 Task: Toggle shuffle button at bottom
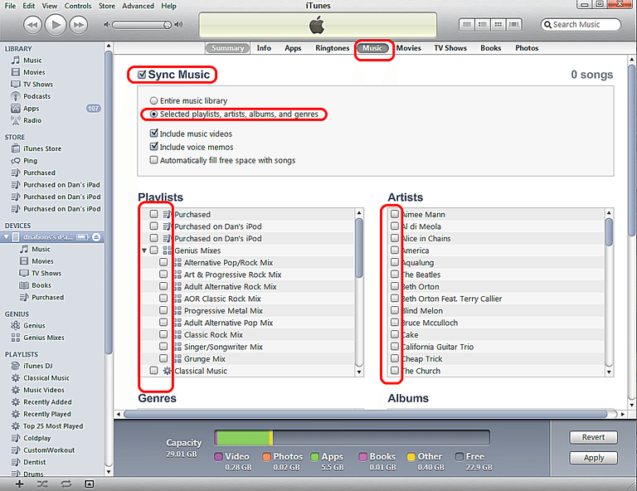click(42, 484)
